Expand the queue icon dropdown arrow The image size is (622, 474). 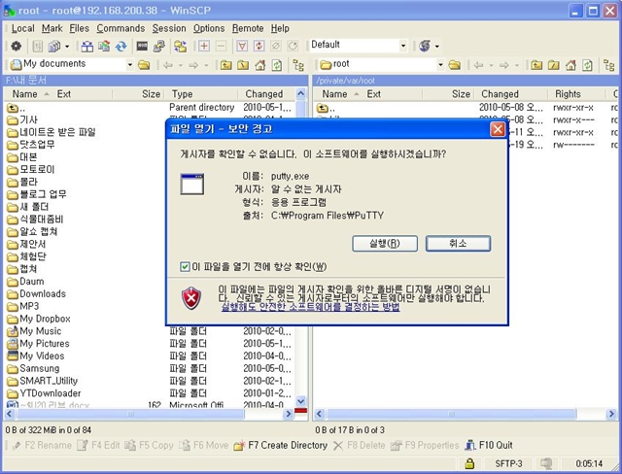67,47
